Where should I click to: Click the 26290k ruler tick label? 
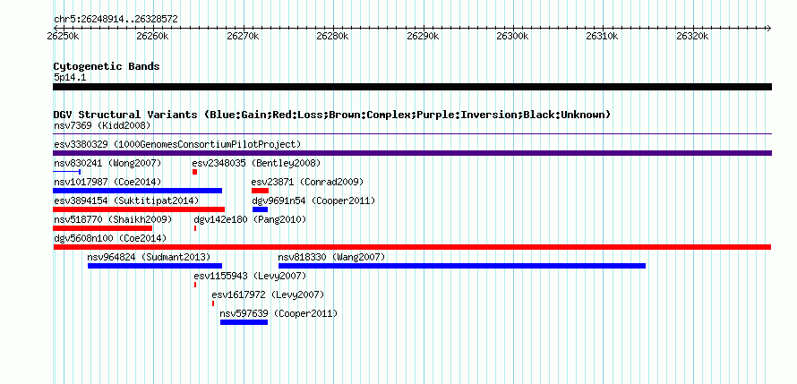[423, 36]
